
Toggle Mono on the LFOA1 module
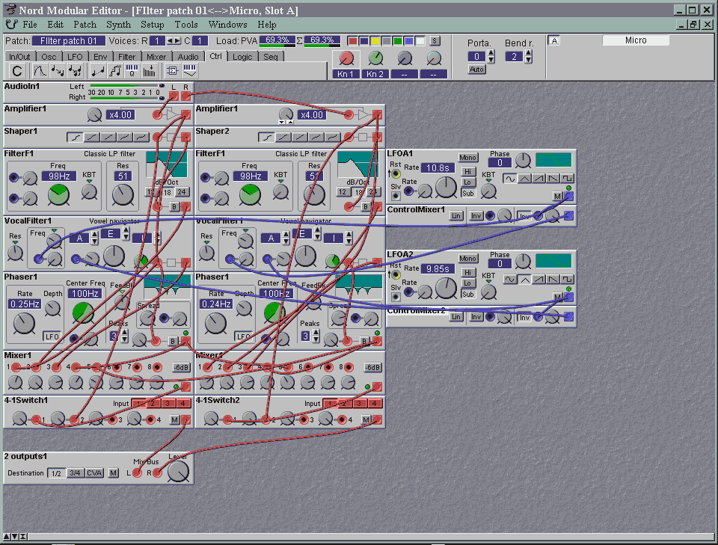tap(467, 158)
